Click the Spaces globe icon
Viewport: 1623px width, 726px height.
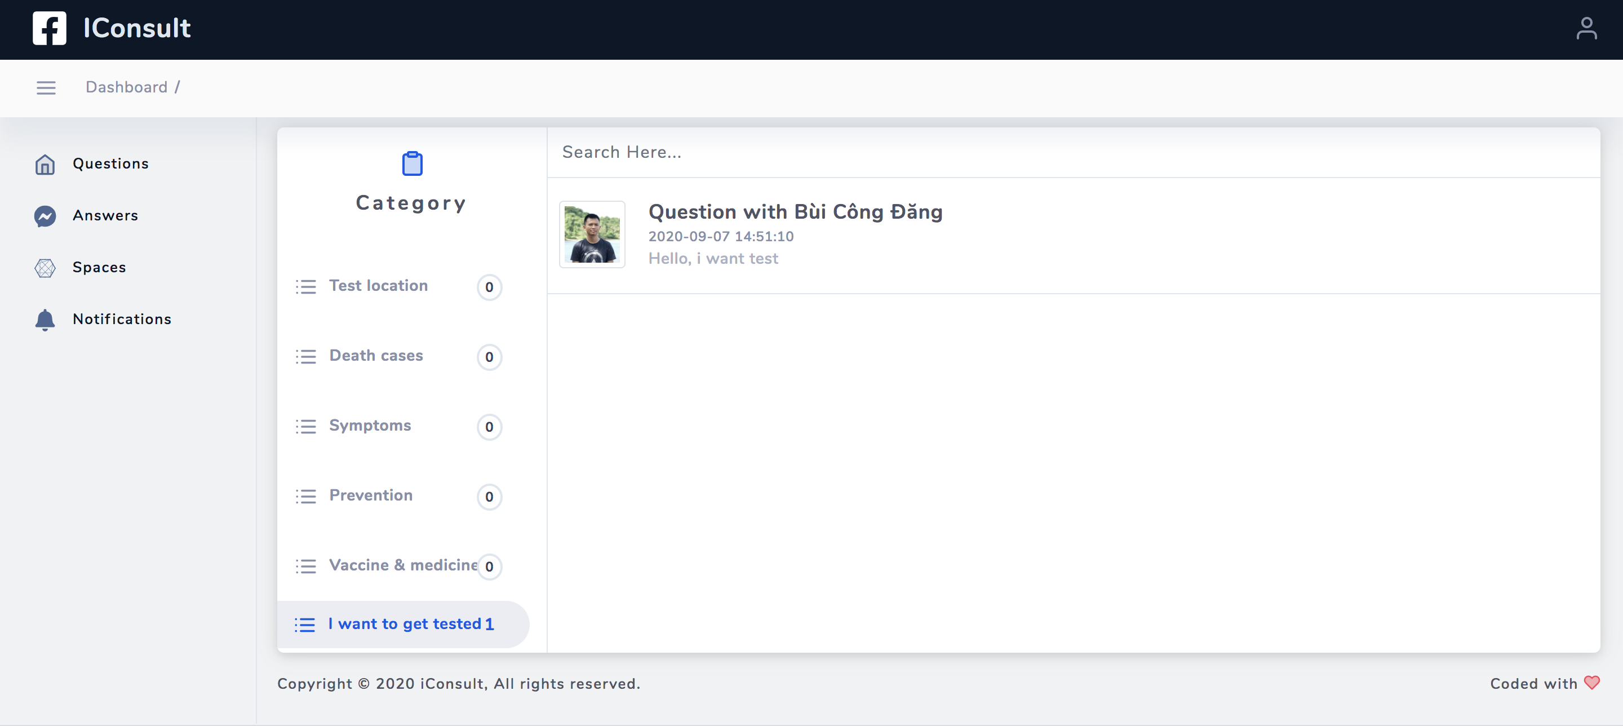(x=45, y=268)
